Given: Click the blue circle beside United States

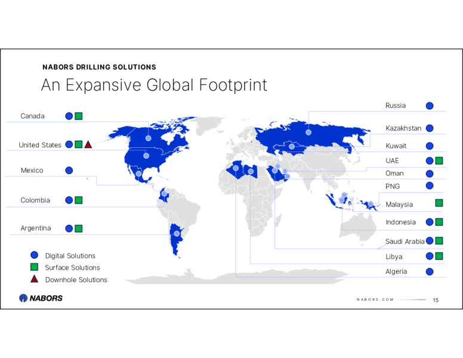Looking at the screenshot, I should tap(69, 144).
